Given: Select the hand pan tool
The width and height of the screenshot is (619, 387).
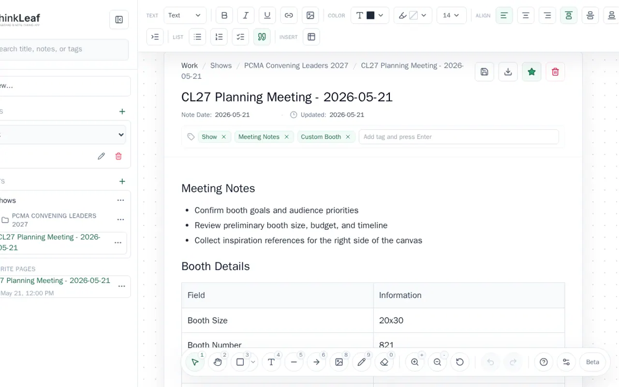Looking at the screenshot, I should click(218, 362).
